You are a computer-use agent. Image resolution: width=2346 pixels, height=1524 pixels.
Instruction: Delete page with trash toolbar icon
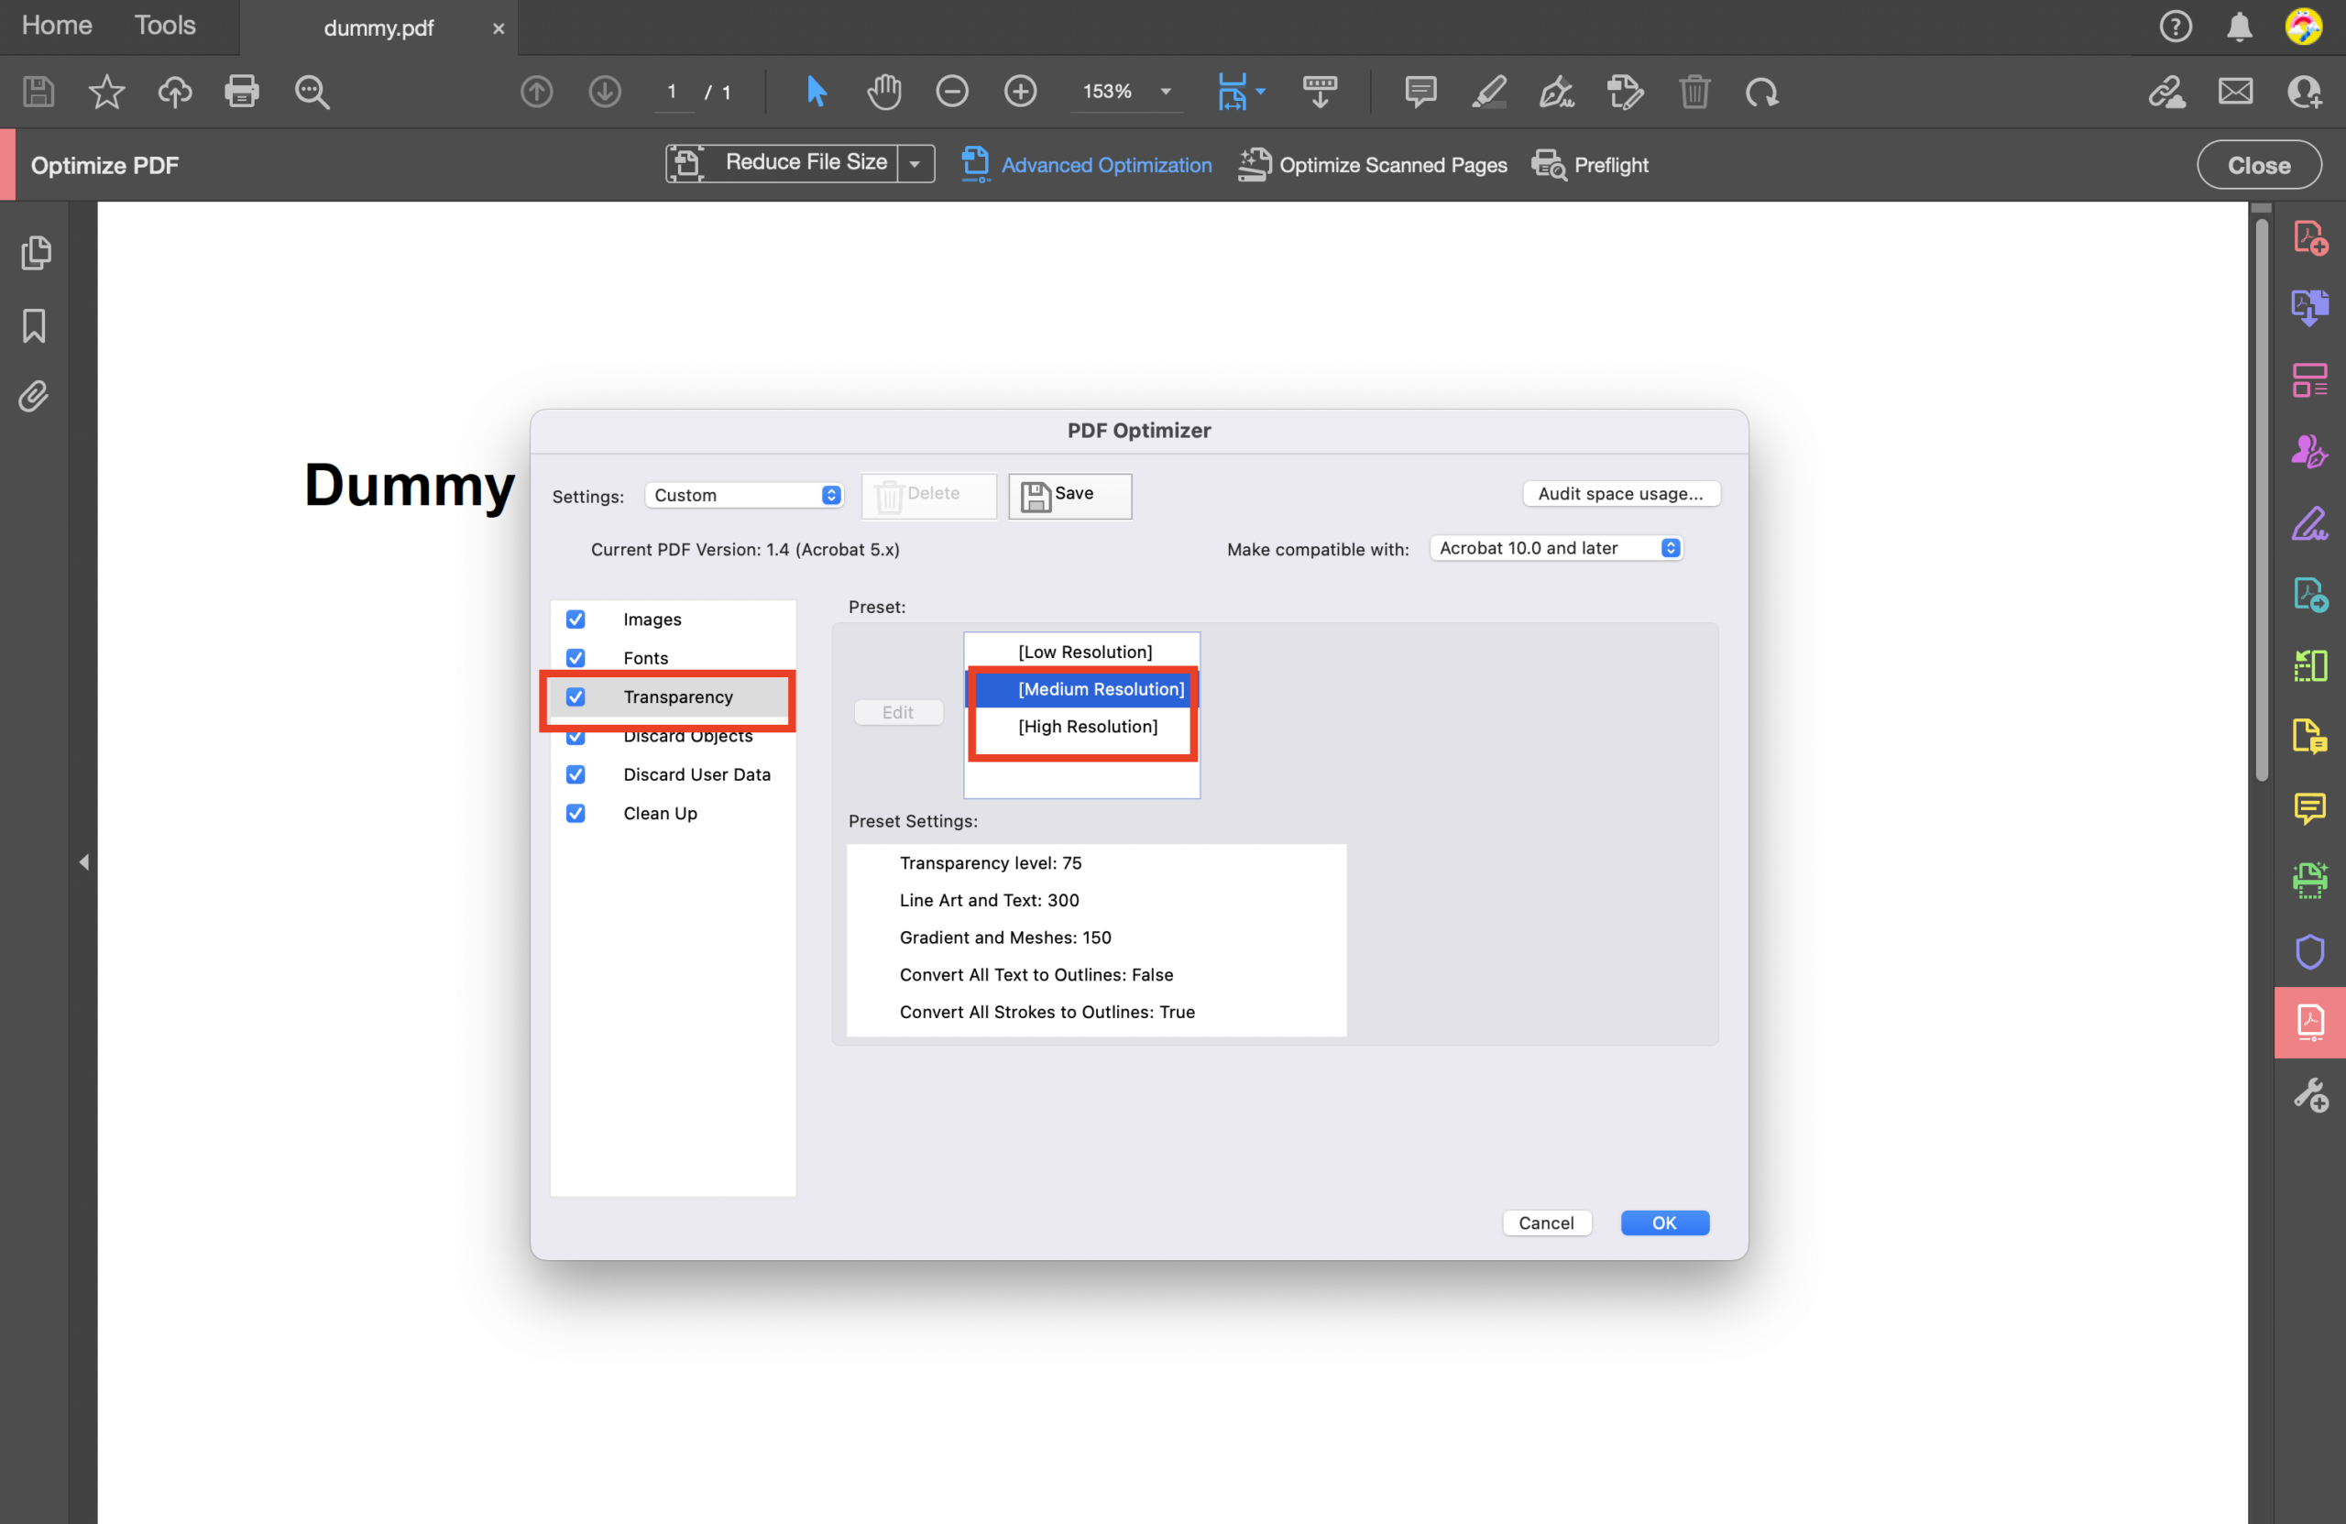[x=1694, y=92]
